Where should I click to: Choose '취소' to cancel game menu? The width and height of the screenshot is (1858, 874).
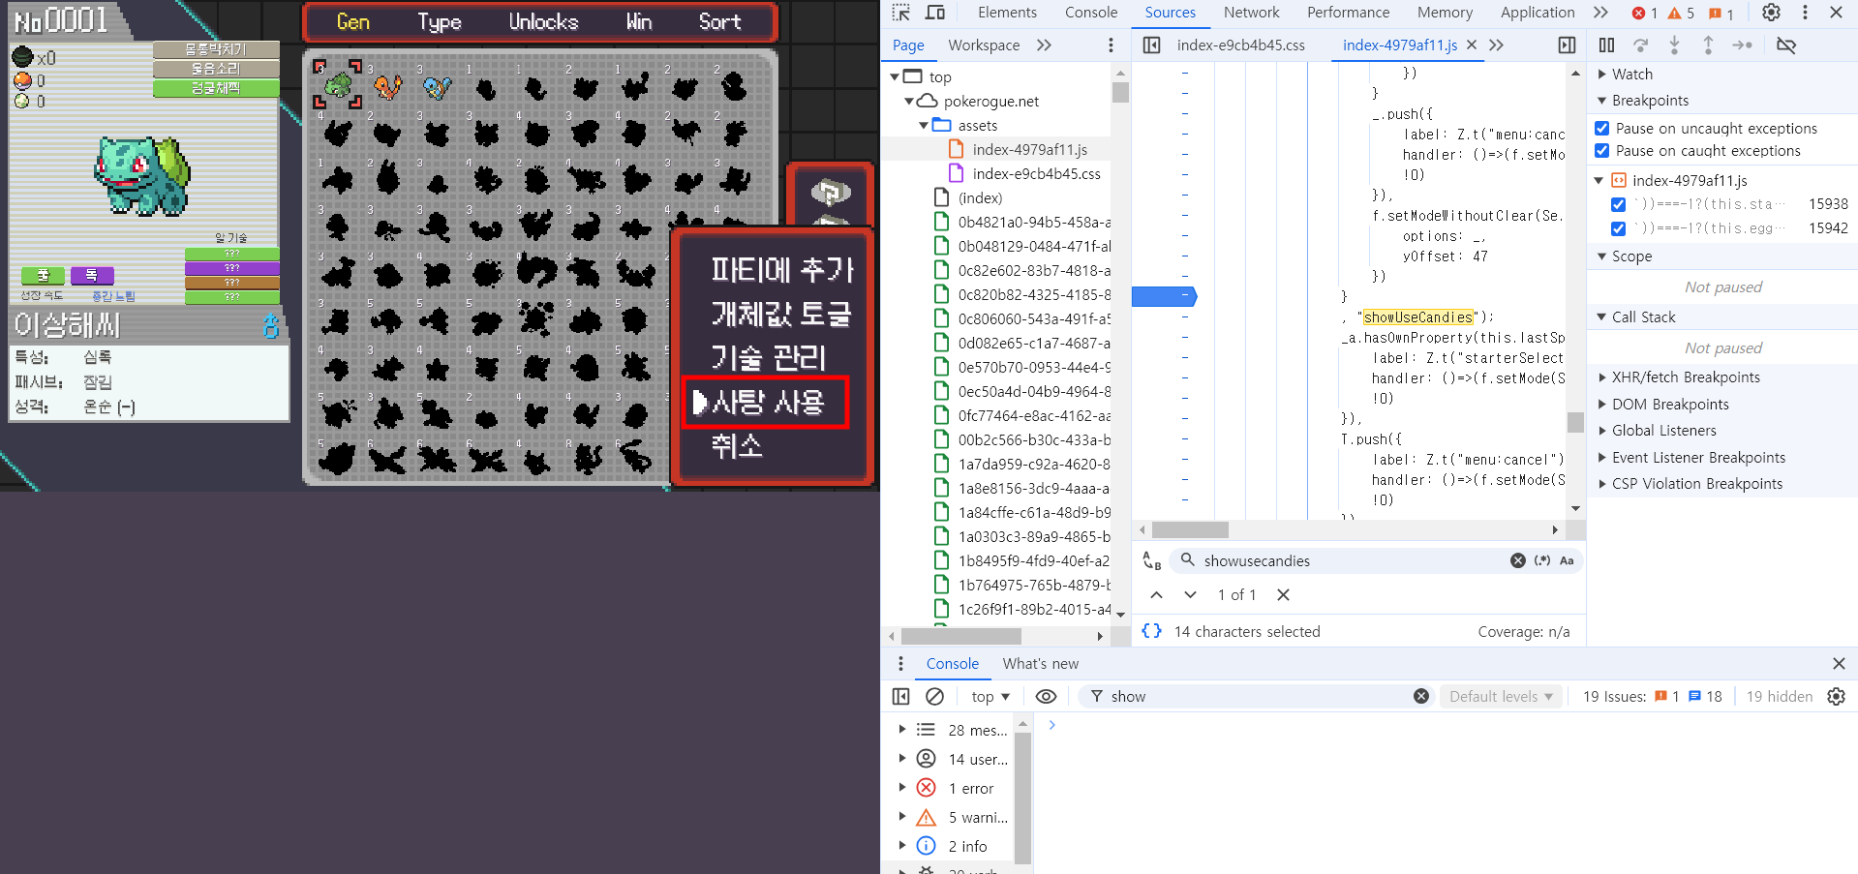(737, 446)
